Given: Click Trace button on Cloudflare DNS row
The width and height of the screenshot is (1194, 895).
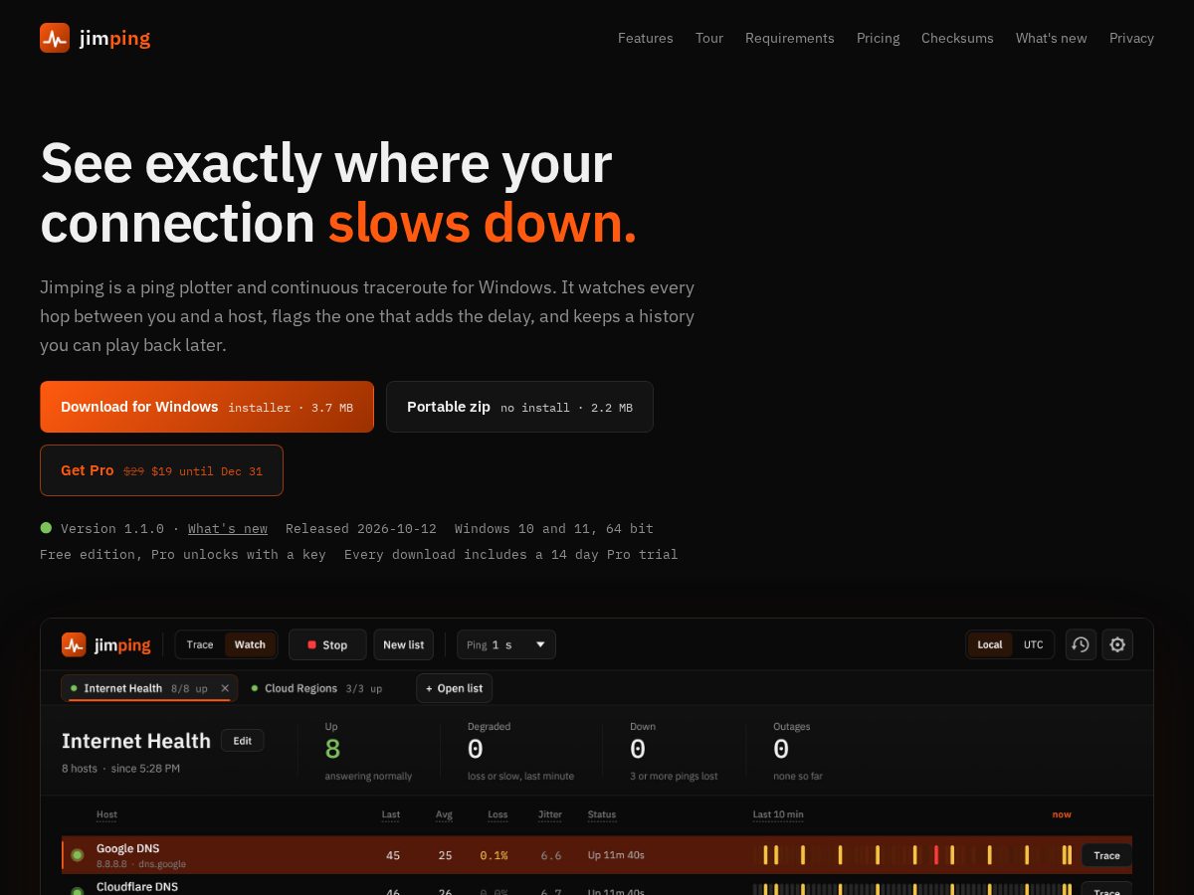Looking at the screenshot, I should tap(1106, 890).
